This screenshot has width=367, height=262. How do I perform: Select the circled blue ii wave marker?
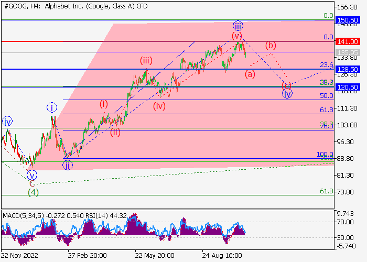[68, 166]
